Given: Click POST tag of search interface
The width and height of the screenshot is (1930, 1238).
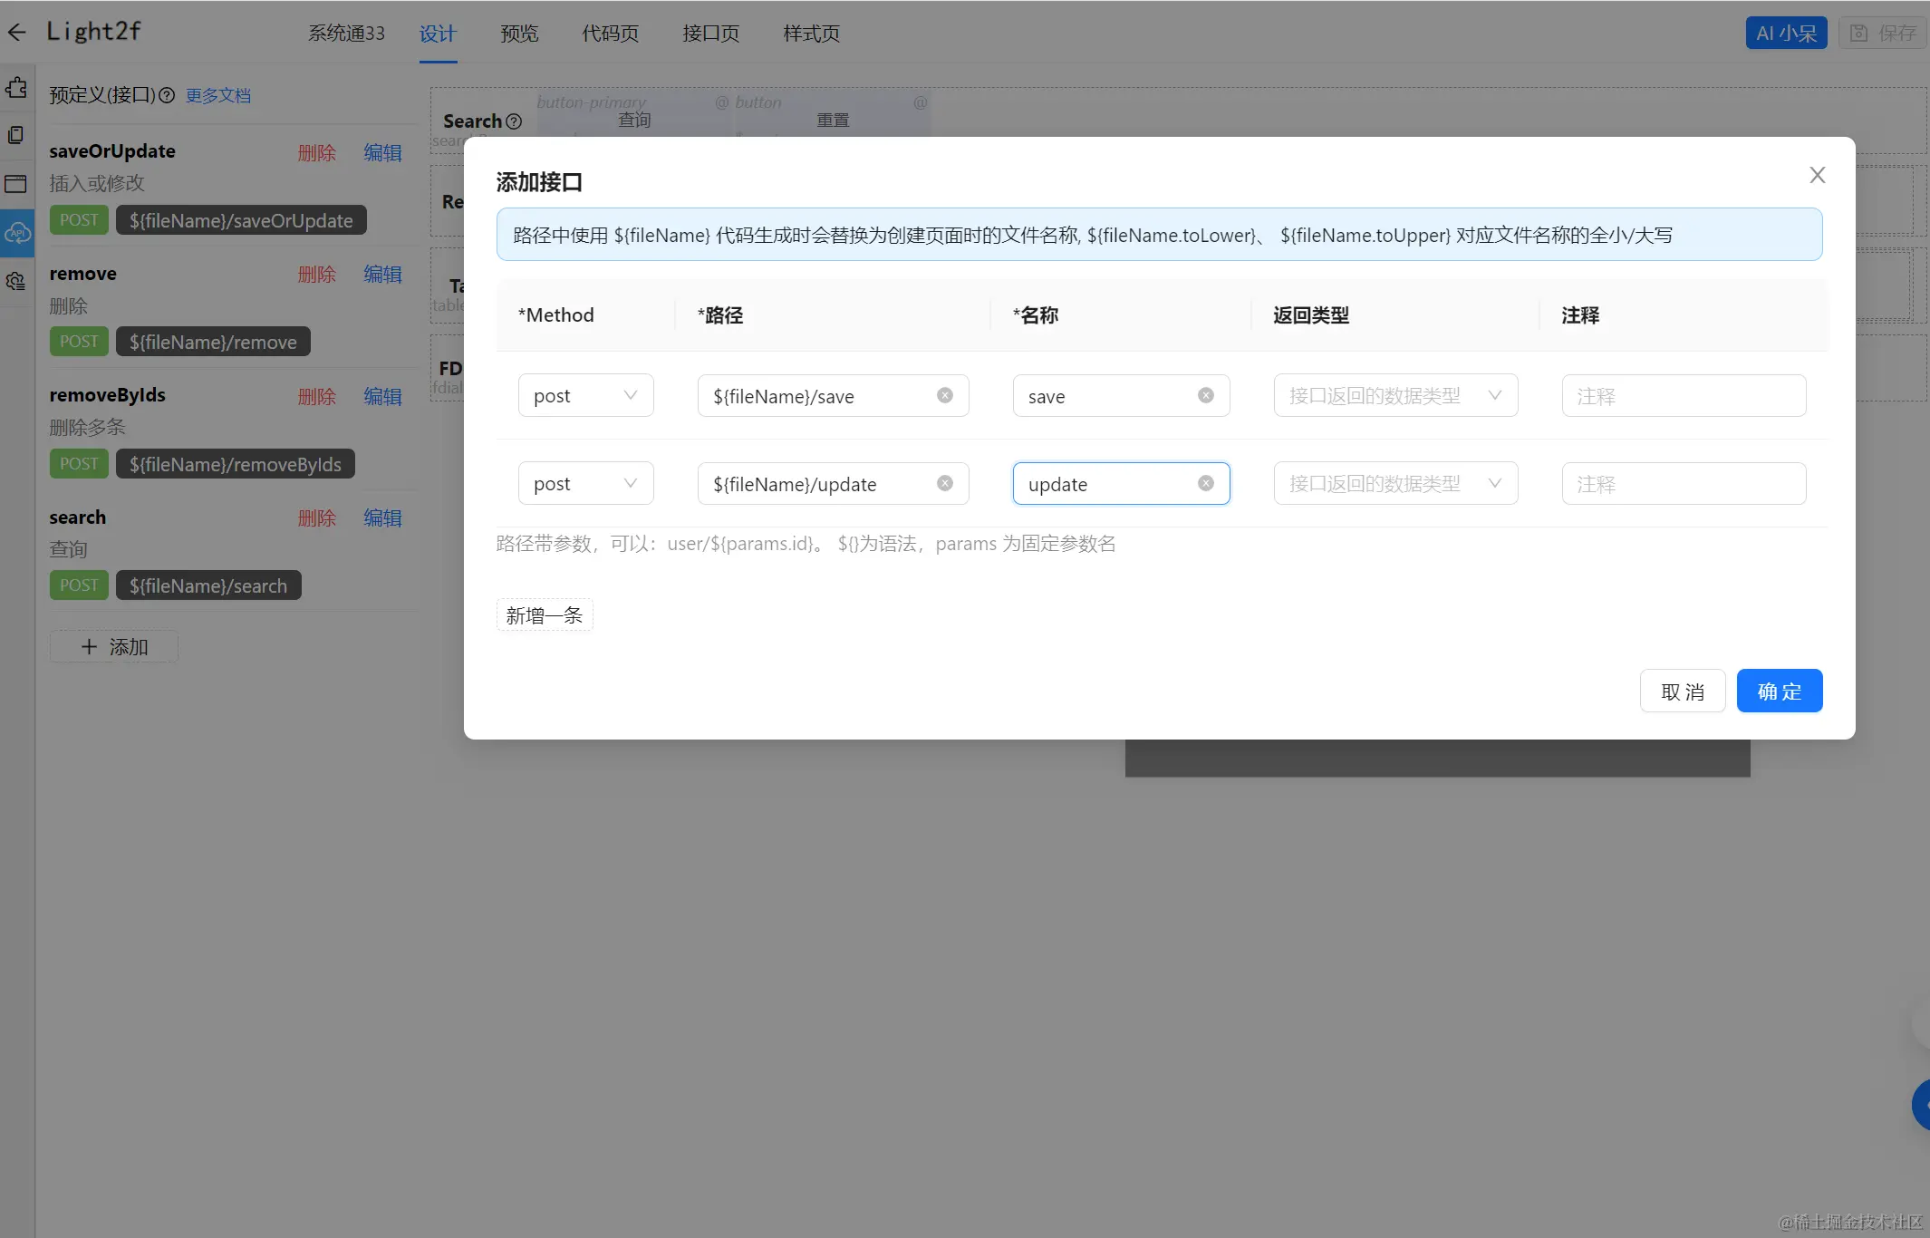Looking at the screenshot, I should [79, 585].
